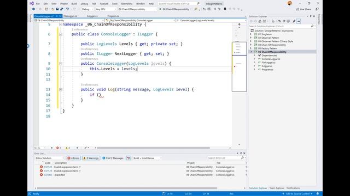Click the pin icon on Solution Explorer
This screenshot has height=196, width=350.
311,16
